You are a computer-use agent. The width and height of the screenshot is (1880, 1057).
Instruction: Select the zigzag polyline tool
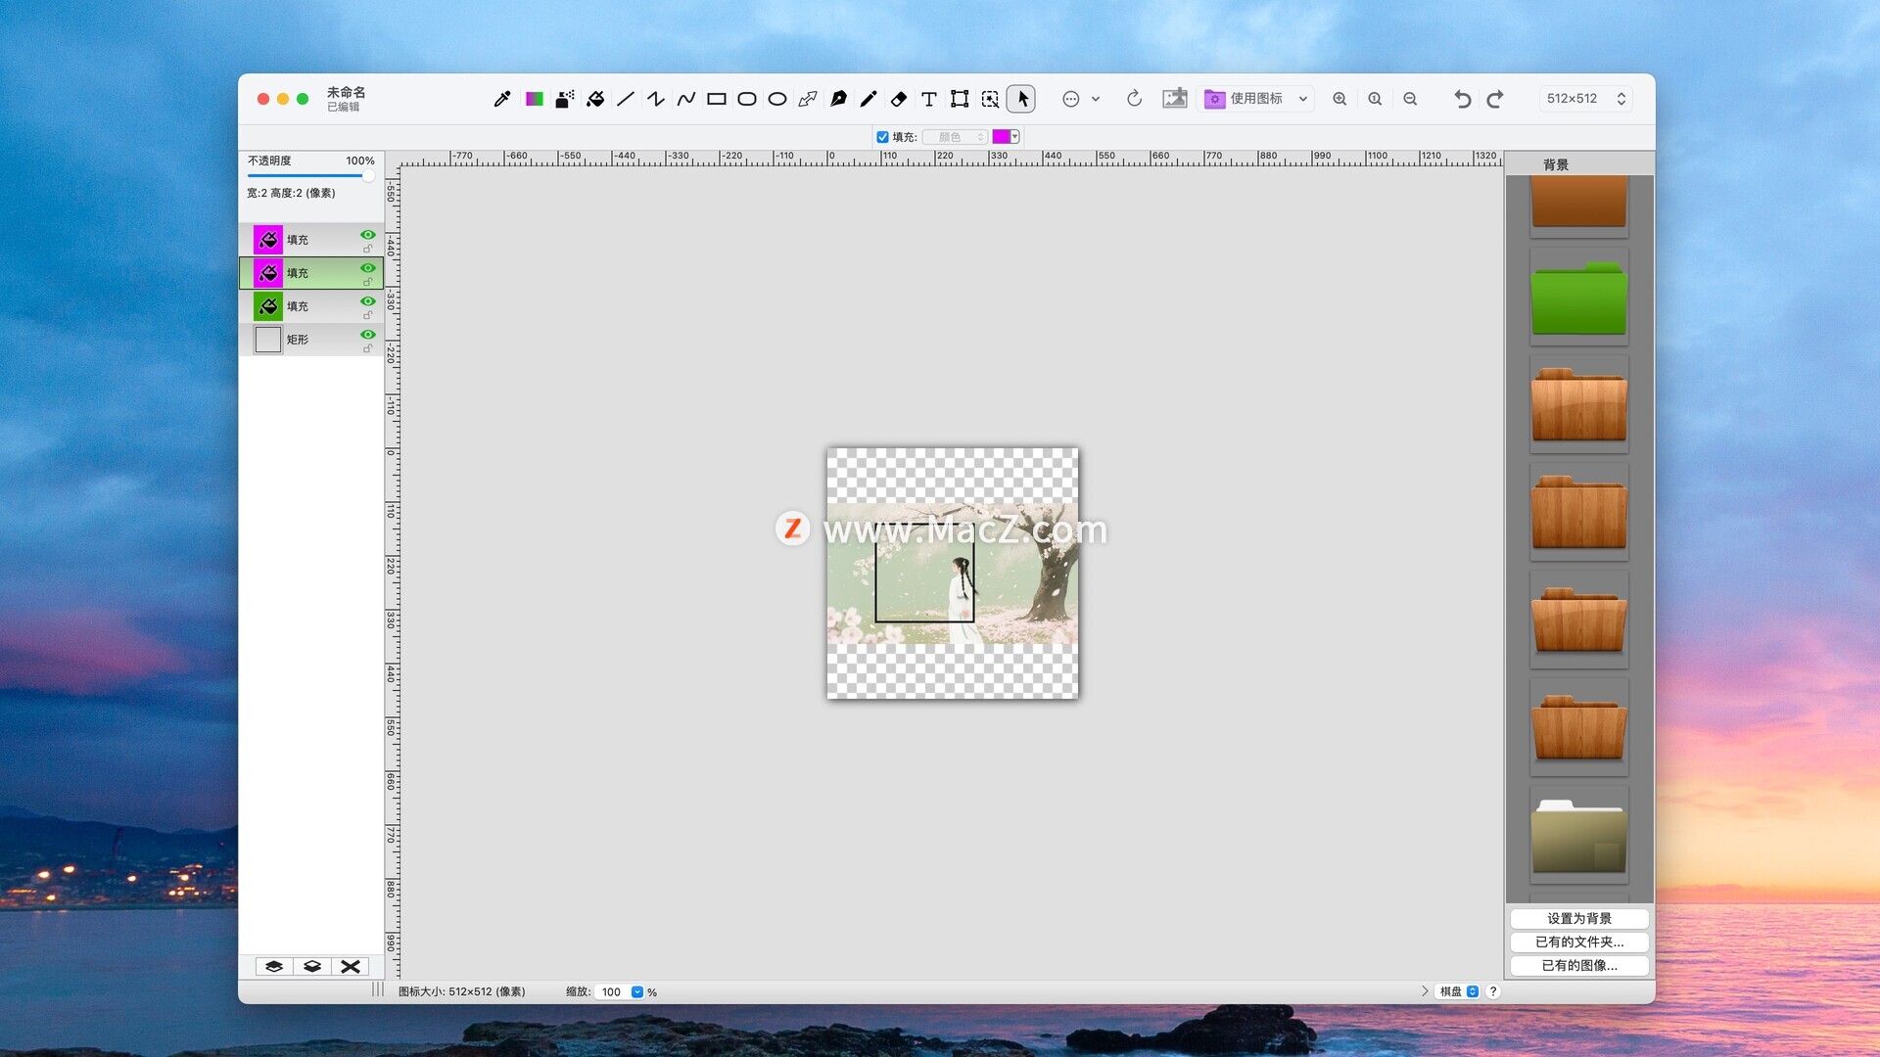pos(656,99)
